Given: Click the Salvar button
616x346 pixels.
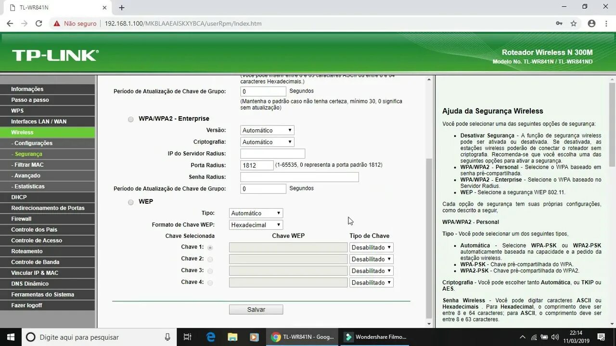Looking at the screenshot, I should [x=256, y=309].
